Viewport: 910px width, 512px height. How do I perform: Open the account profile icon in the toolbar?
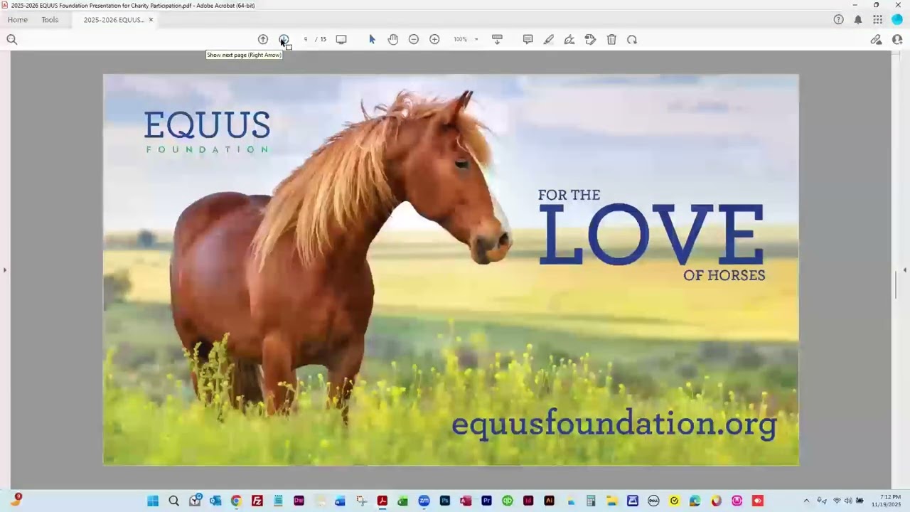point(897,39)
